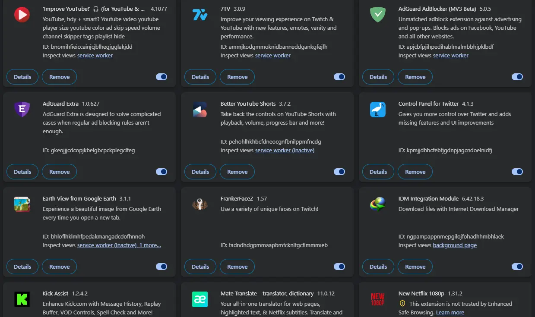This screenshot has height=317, width=535.
Task: Click IDM version number 6.42.18.3
Action: point(473,198)
